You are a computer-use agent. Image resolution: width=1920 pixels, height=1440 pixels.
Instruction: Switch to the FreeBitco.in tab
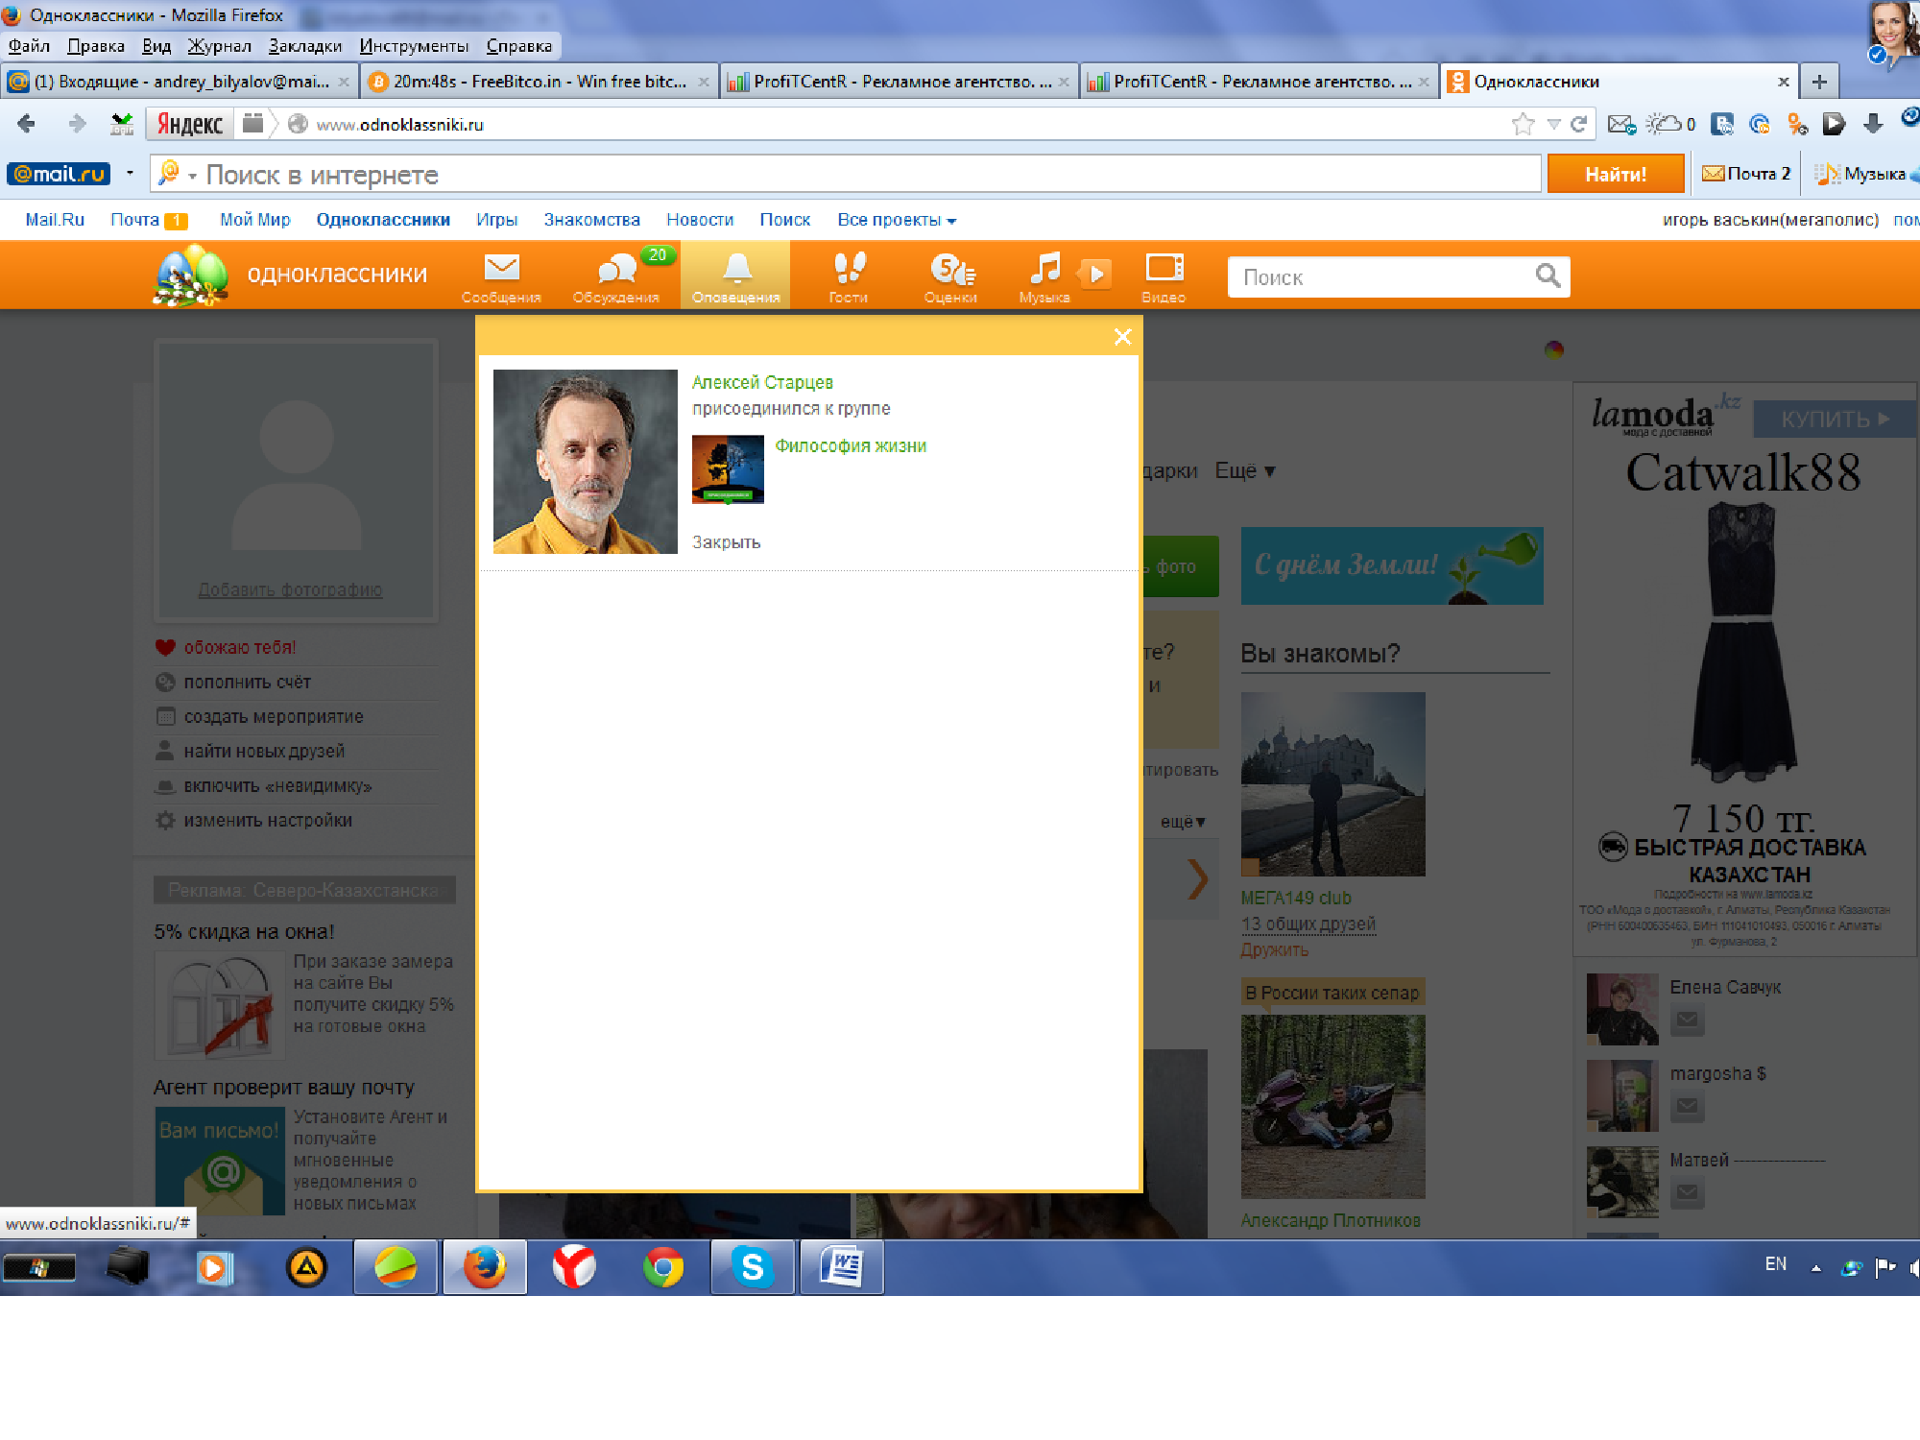538,82
